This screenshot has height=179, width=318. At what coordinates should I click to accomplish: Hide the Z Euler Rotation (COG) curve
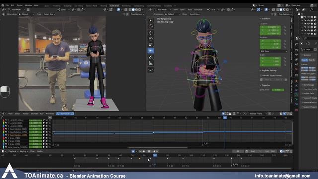point(6,135)
